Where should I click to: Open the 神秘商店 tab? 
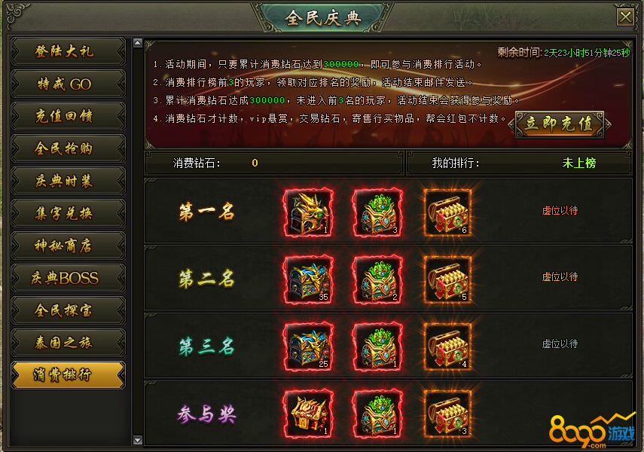[x=68, y=246]
